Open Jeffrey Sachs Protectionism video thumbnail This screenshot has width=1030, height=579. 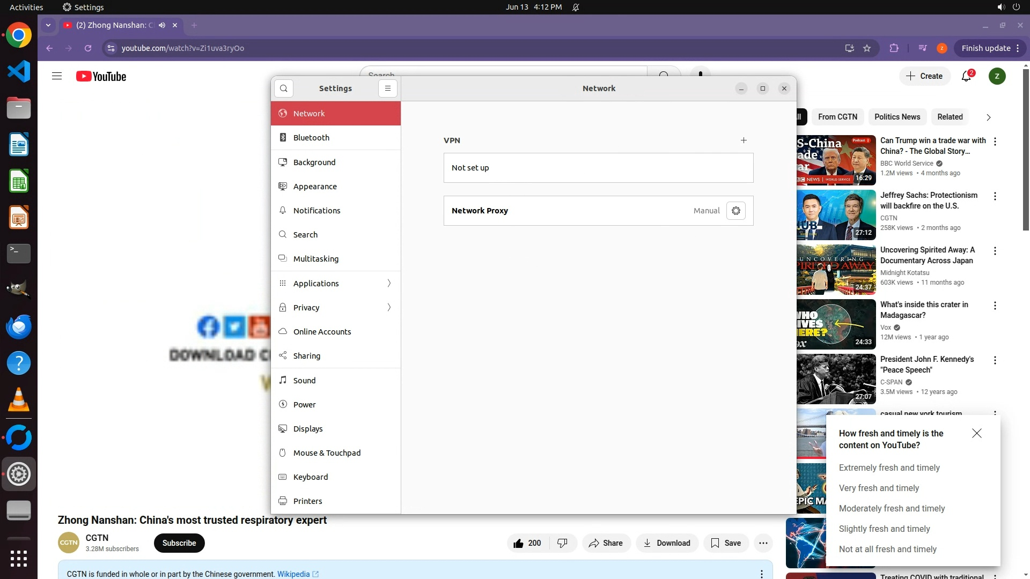(x=836, y=215)
